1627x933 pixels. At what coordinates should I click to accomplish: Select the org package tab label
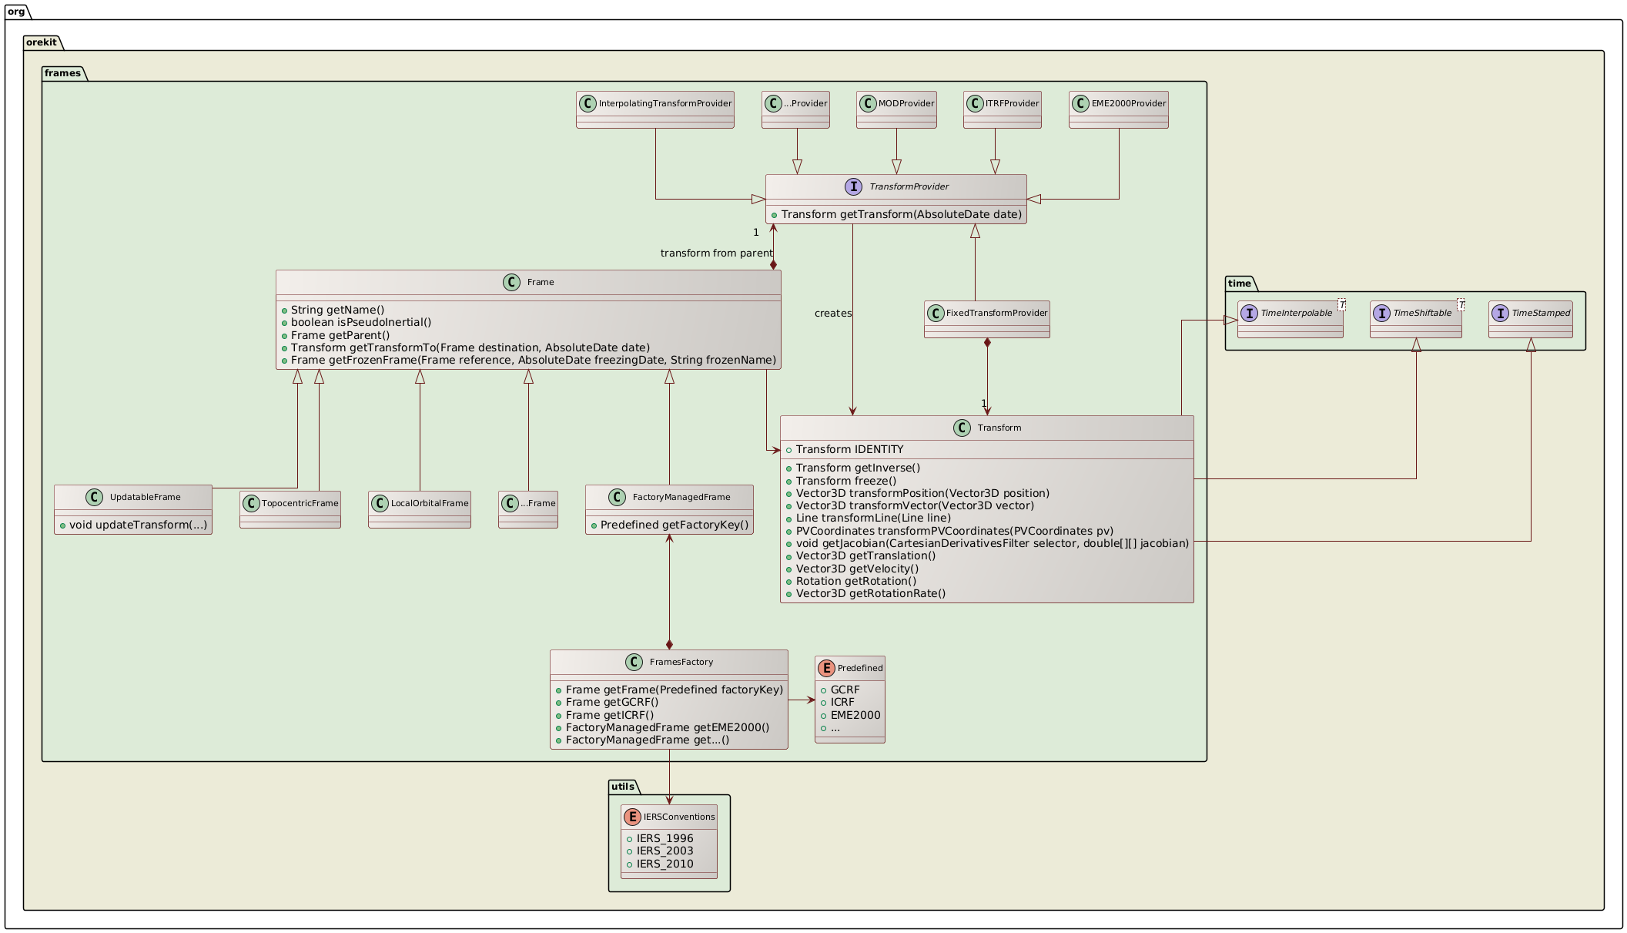(x=17, y=11)
